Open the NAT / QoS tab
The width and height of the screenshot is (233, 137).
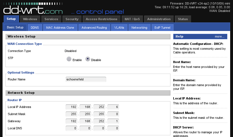click(132, 19)
